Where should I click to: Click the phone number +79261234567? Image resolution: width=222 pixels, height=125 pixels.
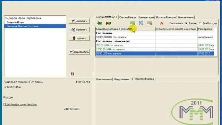[x=12, y=87]
